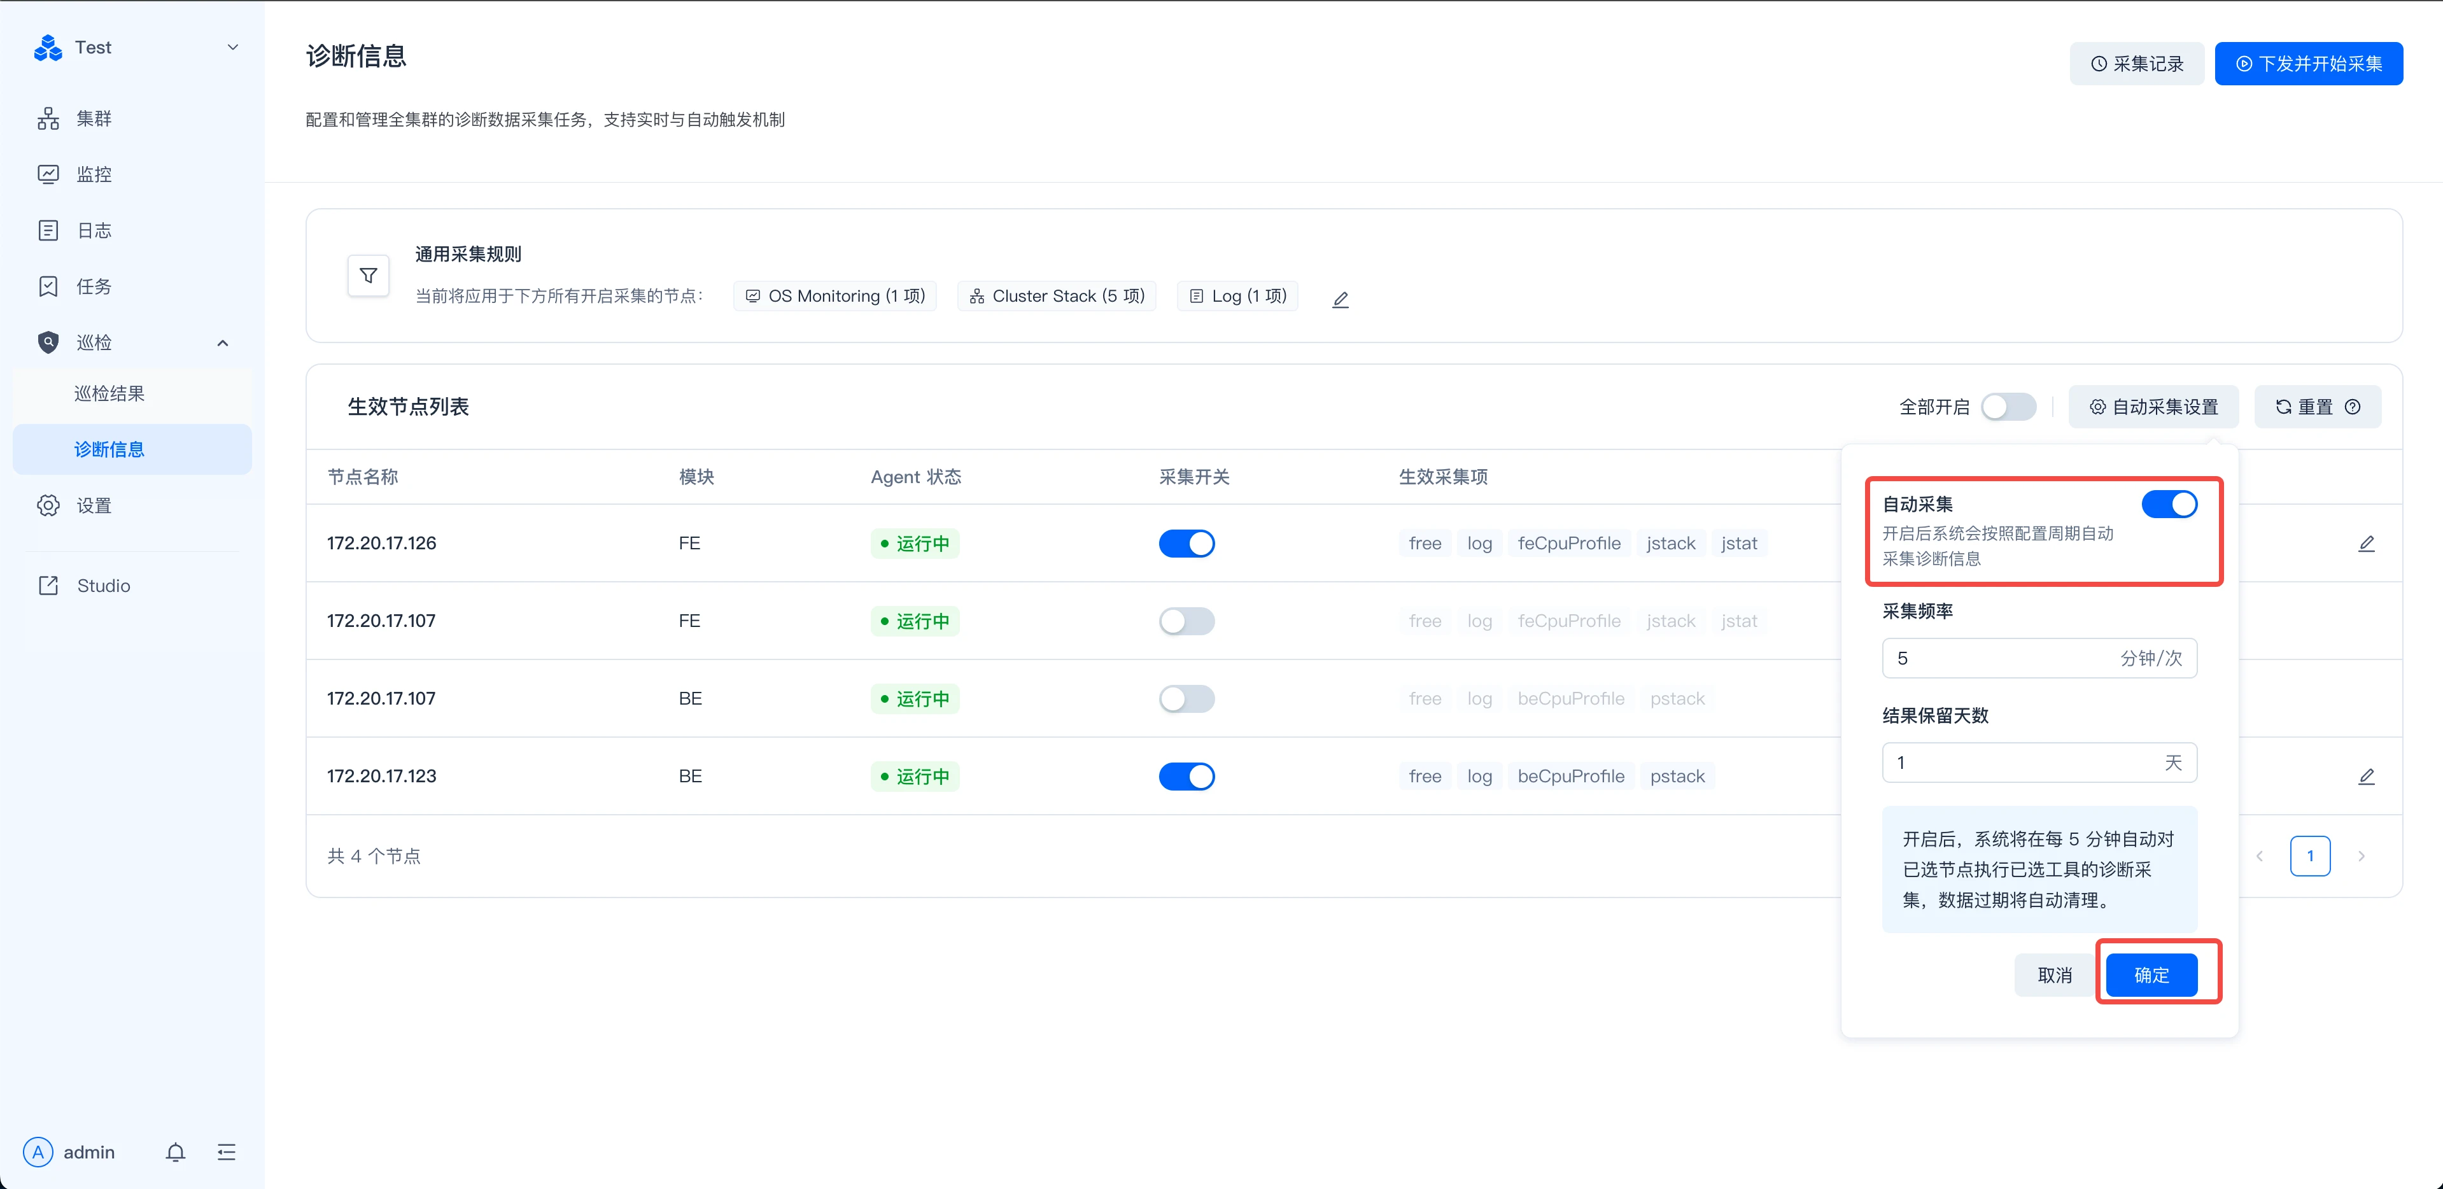Enable collection switch for 172.20.17.107 BE
The width and height of the screenshot is (2443, 1189).
(x=1186, y=699)
